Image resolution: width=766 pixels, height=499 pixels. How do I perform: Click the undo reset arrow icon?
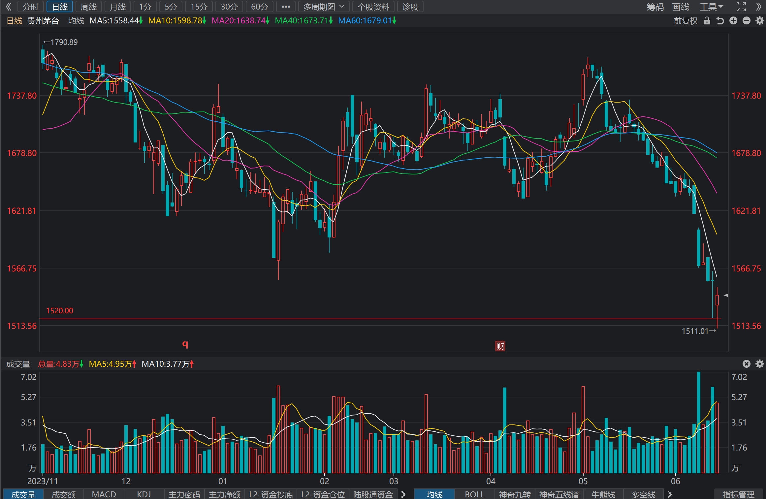(720, 21)
